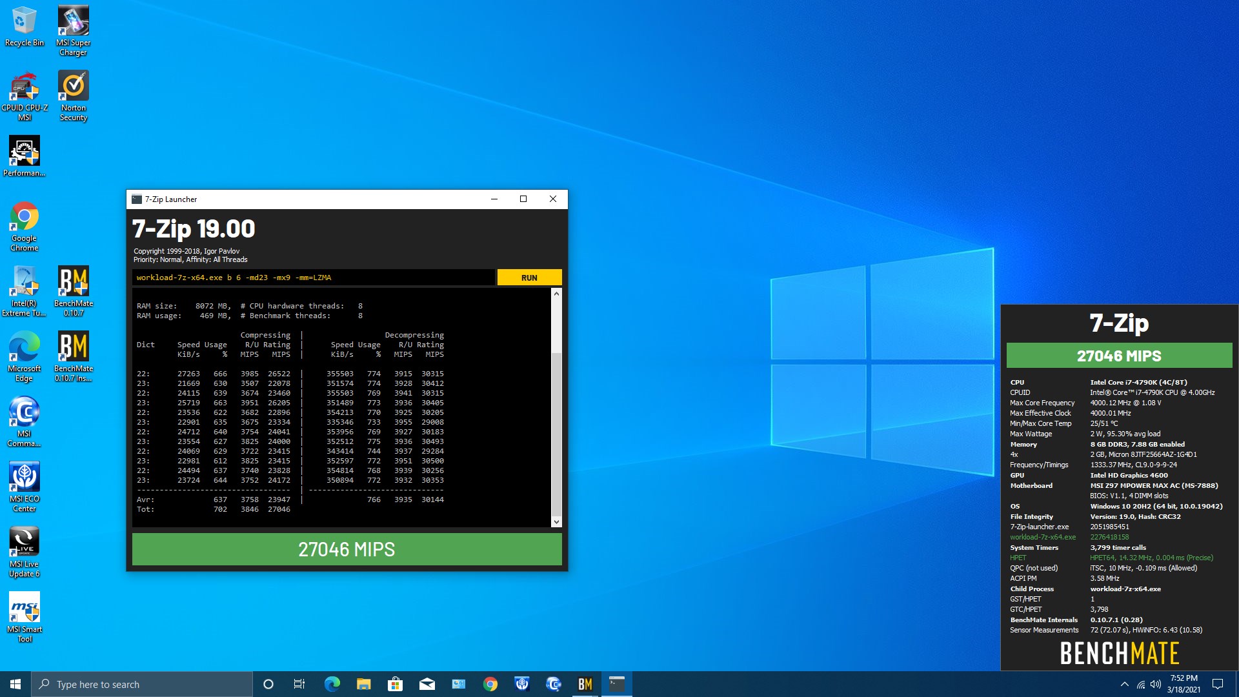Click green 27046 MIPS bar in launcher
The height and width of the screenshot is (697, 1239).
[x=347, y=549]
